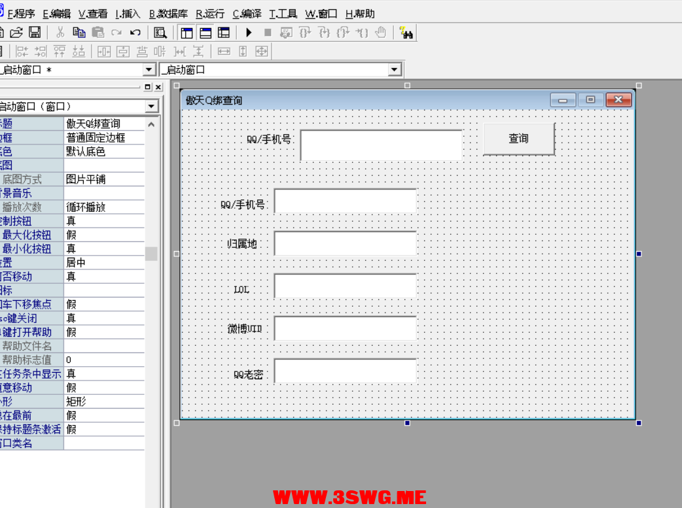Toggle the third panel layout toolbar button
The width and height of the screenshot is (682, 508).
224,33
